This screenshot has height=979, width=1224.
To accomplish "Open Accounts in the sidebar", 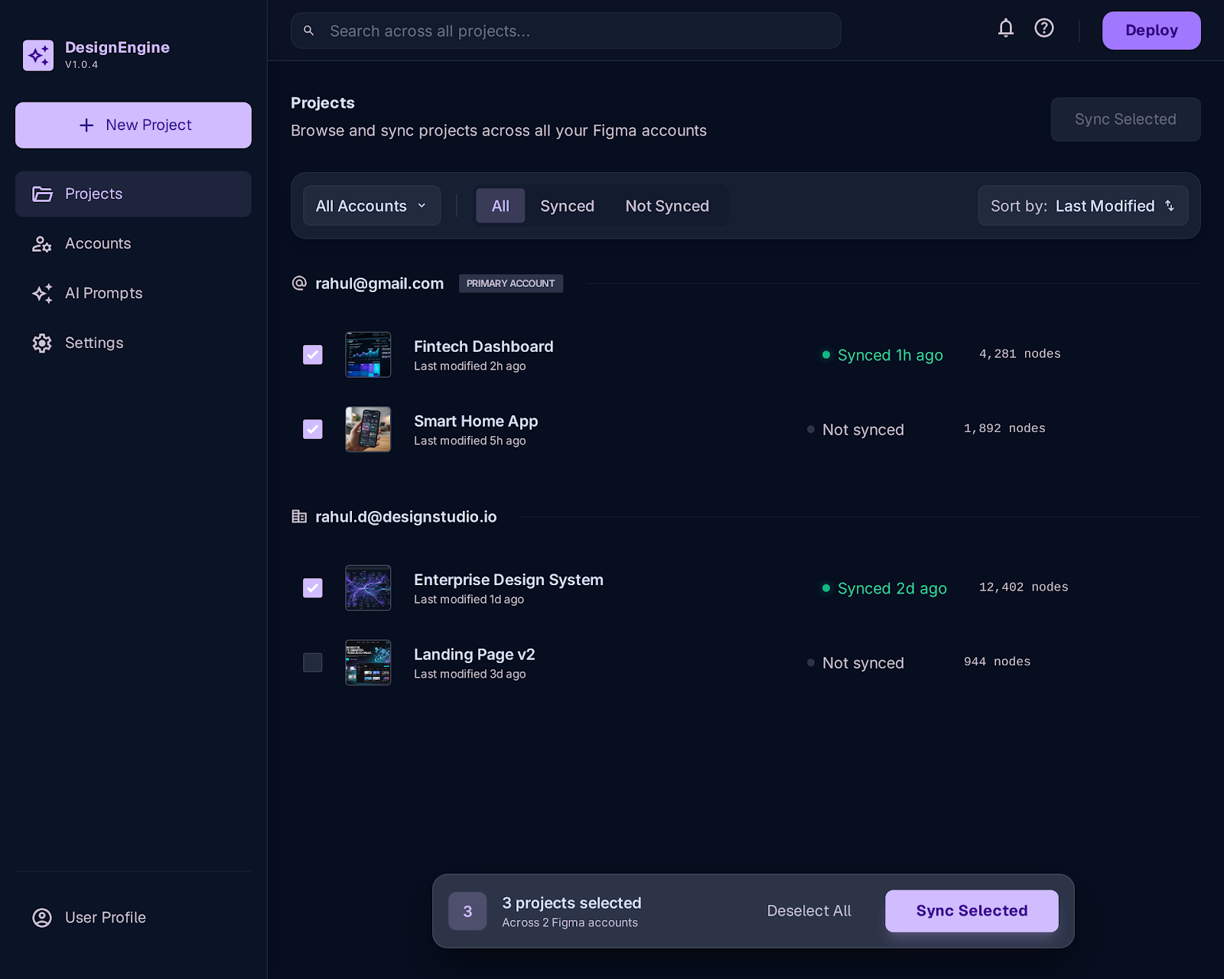I will pos(133,244).
